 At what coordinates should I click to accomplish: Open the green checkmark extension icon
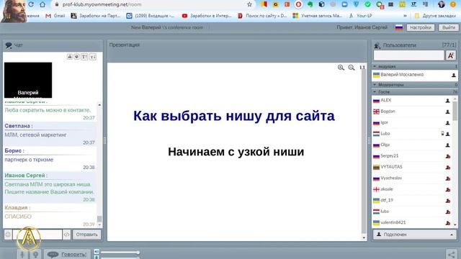click(367, 4)
